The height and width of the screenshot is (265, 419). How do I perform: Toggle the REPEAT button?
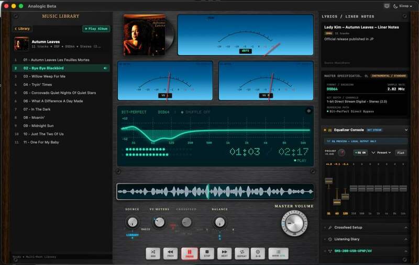pyautogui.click(x=242, y=254)
